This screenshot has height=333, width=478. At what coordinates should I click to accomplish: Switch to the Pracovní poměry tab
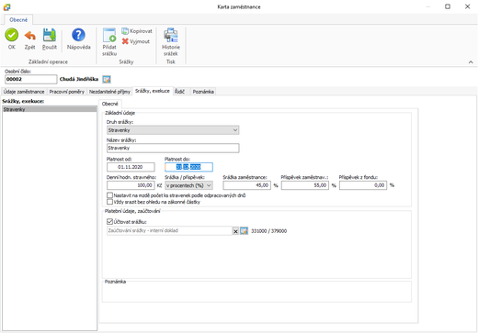click(x=67, y=92)
